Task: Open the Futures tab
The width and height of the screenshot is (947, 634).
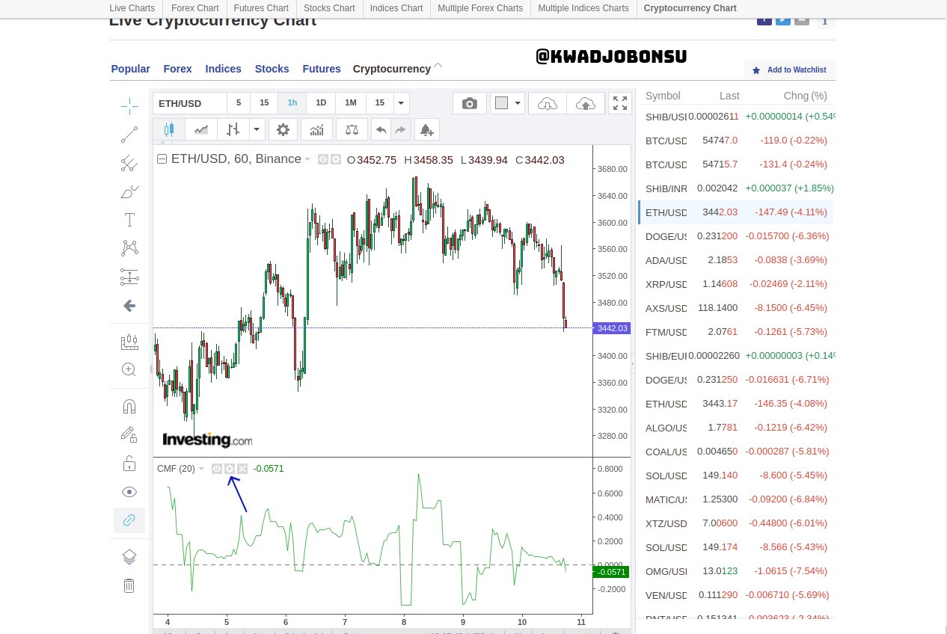Action: [x=322, y=69]
